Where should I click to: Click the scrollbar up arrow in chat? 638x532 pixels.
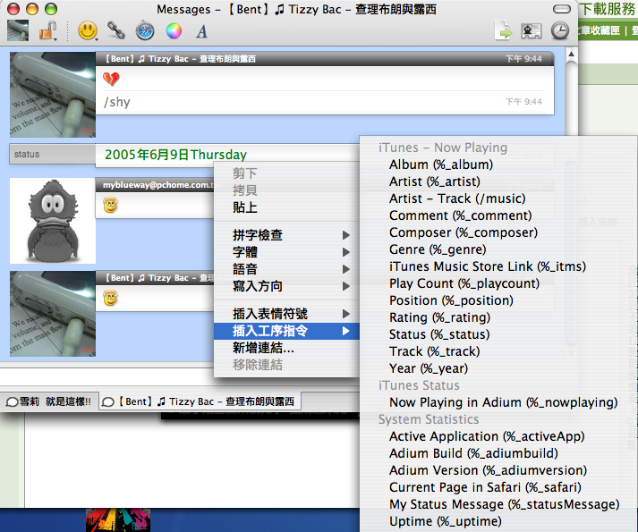pos(571,55)
